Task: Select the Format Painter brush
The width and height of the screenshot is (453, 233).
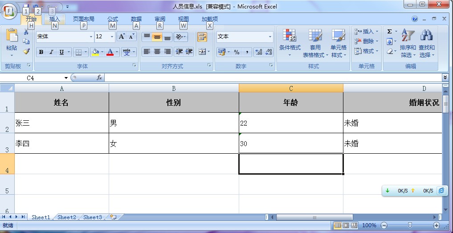Action: coord(26,51)
